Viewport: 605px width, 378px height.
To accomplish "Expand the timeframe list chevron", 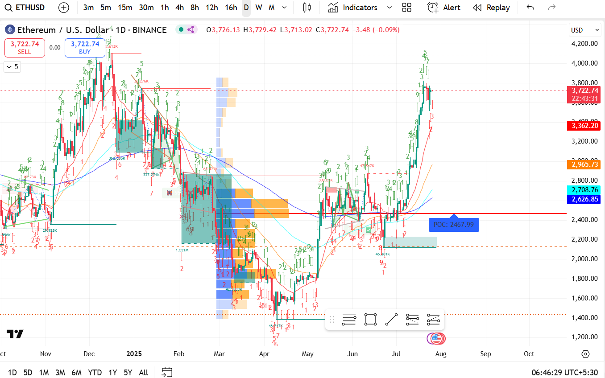I will (284, 8).
